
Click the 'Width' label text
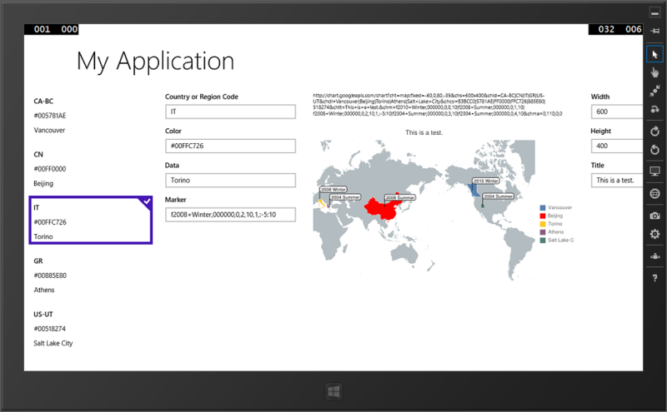[x=600, y=97]
